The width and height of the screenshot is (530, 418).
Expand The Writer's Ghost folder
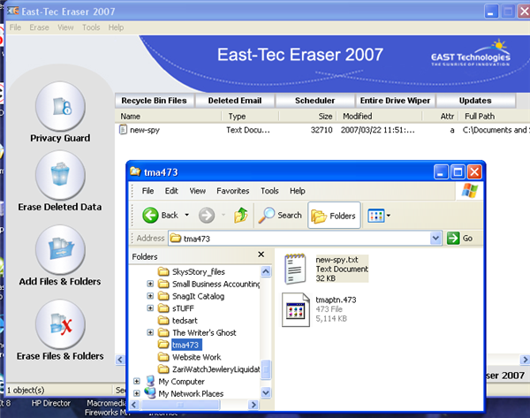coord(150,332)
